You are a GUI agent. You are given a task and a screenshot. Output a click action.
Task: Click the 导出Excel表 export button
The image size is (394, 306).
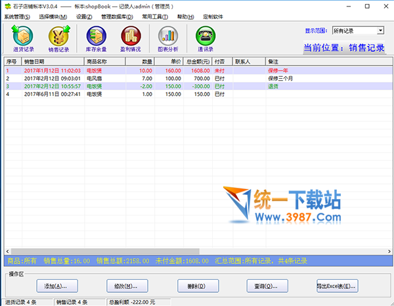tap(336, 286)
